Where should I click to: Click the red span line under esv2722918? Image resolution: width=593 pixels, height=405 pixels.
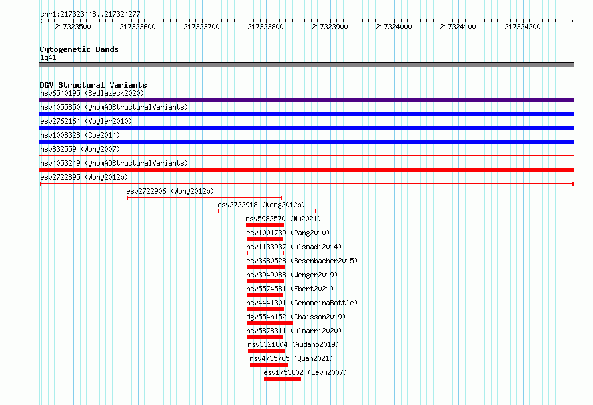point(267,211)
